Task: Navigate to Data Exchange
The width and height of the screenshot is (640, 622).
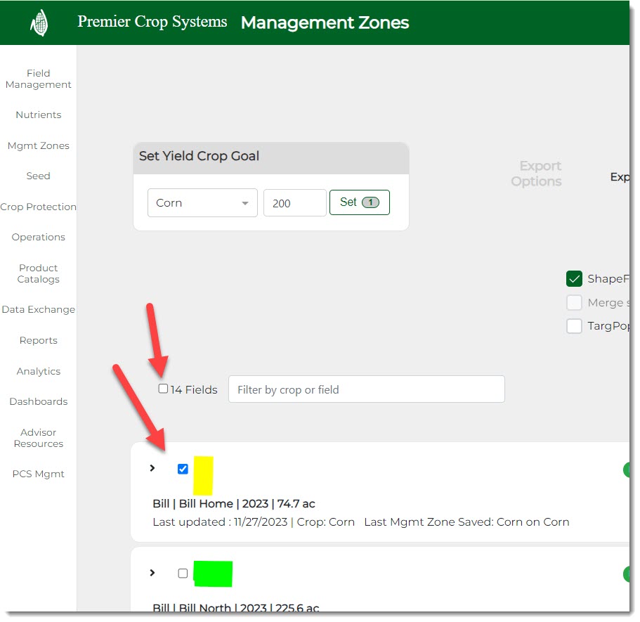Action: [x=39, y=309]
